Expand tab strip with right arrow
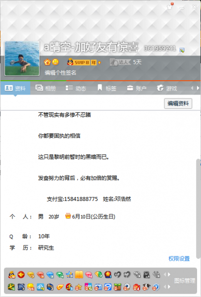201x297 pixels. (198, 88)
